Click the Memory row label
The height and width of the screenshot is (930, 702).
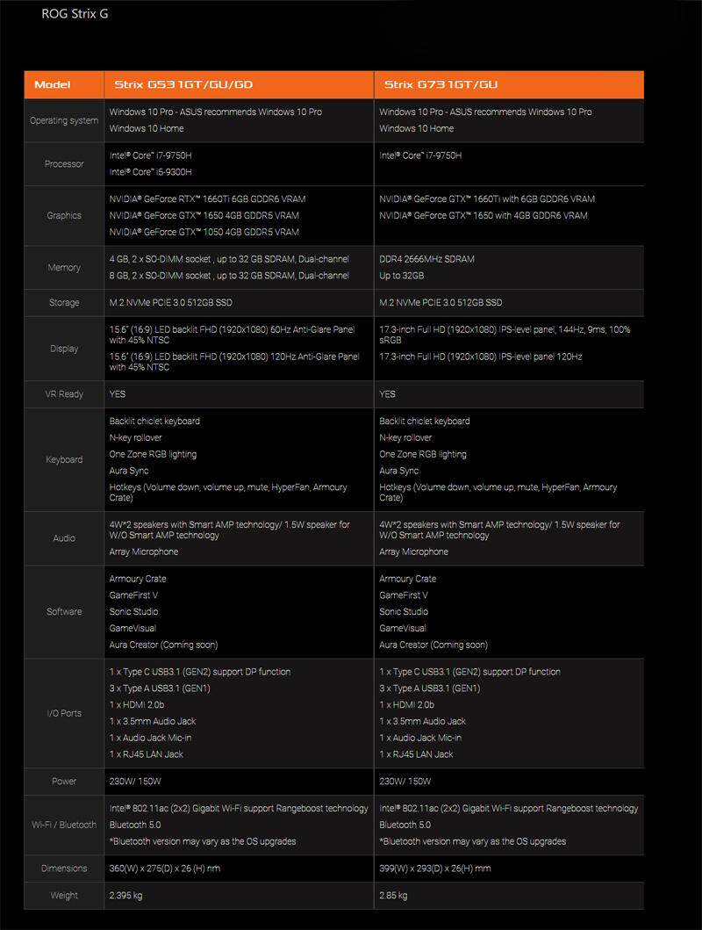pyautogui.click(x=64, y=268)
